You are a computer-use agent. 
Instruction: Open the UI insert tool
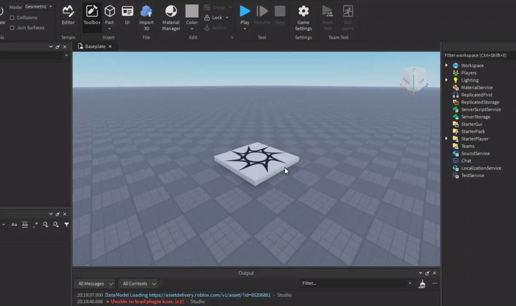(x=127, y=15)
